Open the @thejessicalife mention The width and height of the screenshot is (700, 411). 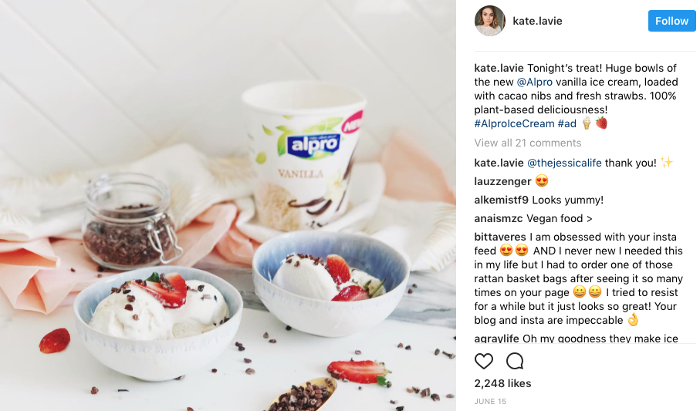tap(564, 163)
